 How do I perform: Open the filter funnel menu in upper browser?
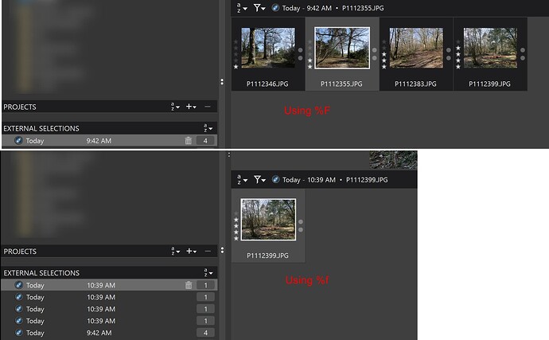(259, 8)
